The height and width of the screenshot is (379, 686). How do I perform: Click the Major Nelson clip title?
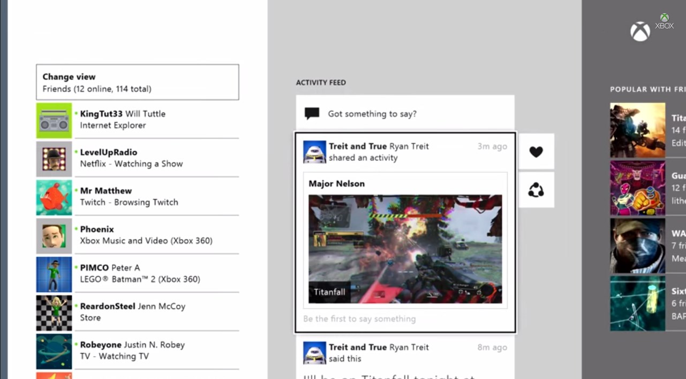[x=337, y=183]
